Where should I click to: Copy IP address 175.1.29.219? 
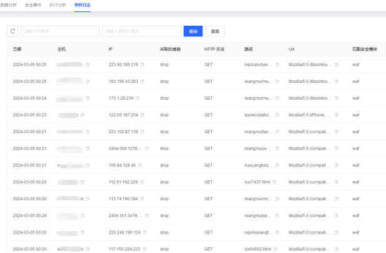137,98
